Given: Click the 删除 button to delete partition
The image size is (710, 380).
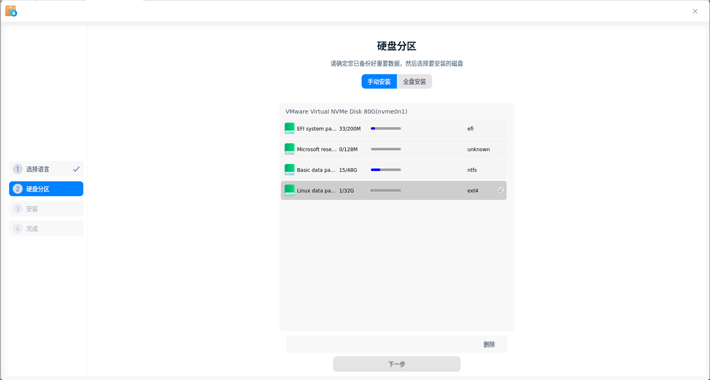Looking at the screenshot, I should pyautogui.click(x=489, y=344).
